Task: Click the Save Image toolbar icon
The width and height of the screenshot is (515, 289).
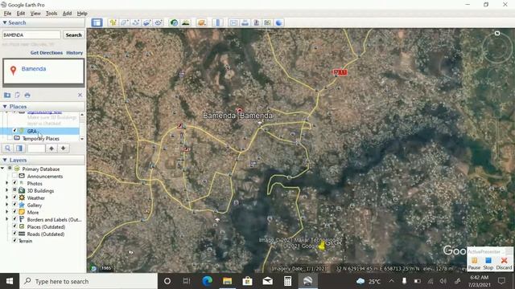Action: (256, 22)
